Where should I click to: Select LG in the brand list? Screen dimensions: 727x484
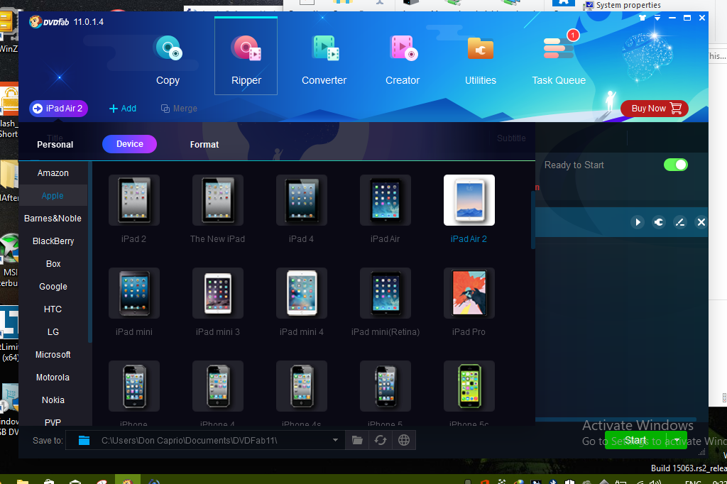(x=53, y=332)
